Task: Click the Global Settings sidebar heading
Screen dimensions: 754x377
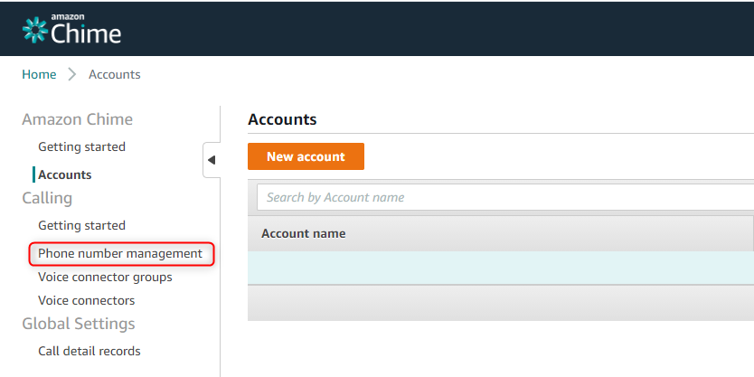Action: pos(79,324)
